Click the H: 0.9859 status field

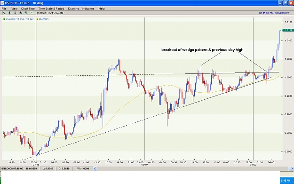coord(32,168)
